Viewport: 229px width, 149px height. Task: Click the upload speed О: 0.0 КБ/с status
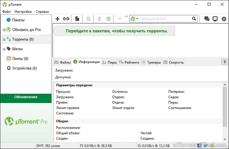coord(154,146)
